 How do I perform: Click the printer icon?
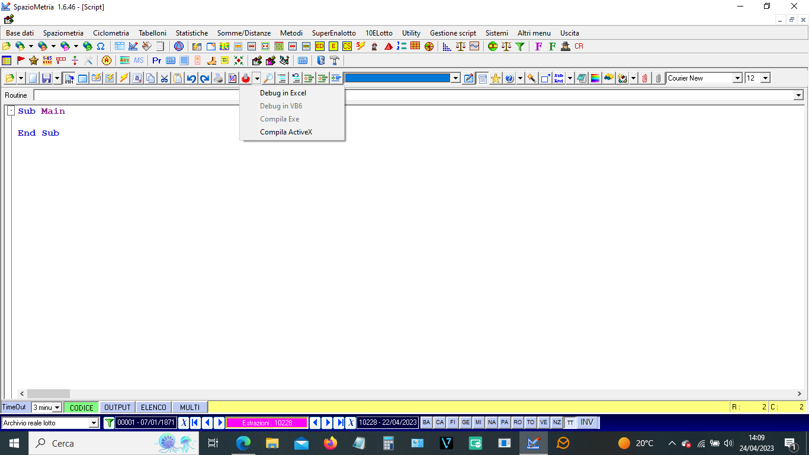click(219, 78)
